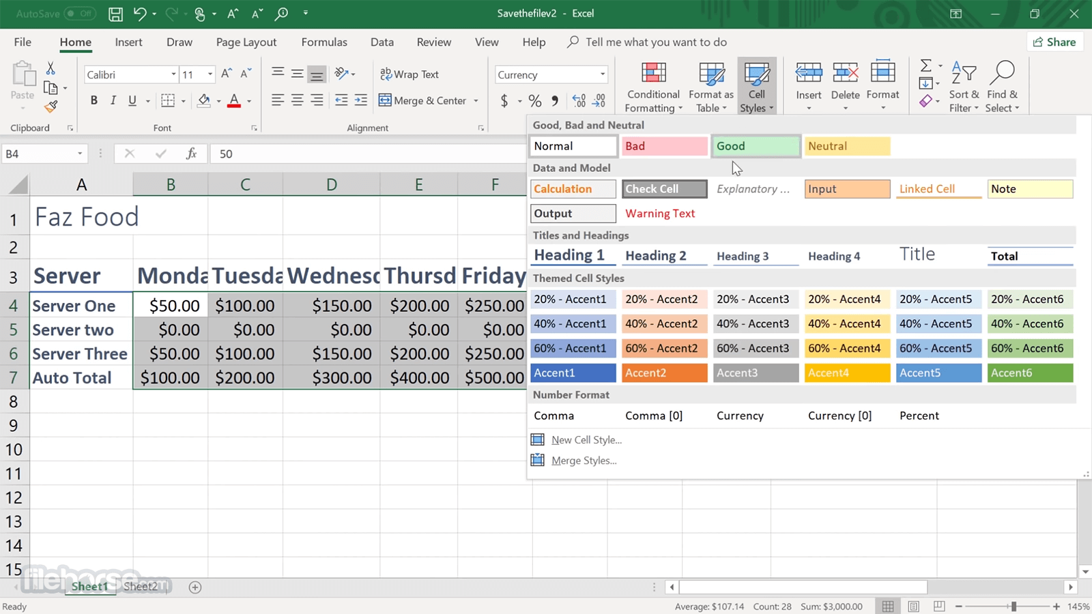Open Find & Select menu
Viewport: 1092px width, 614px height.
pos(1002,87)
